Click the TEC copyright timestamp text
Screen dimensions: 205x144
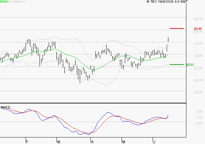(167, 2)
